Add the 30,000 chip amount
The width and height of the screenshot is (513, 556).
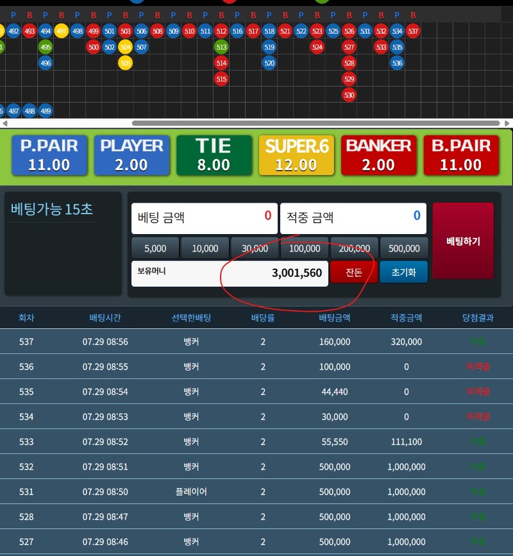[x=255, y=248]
